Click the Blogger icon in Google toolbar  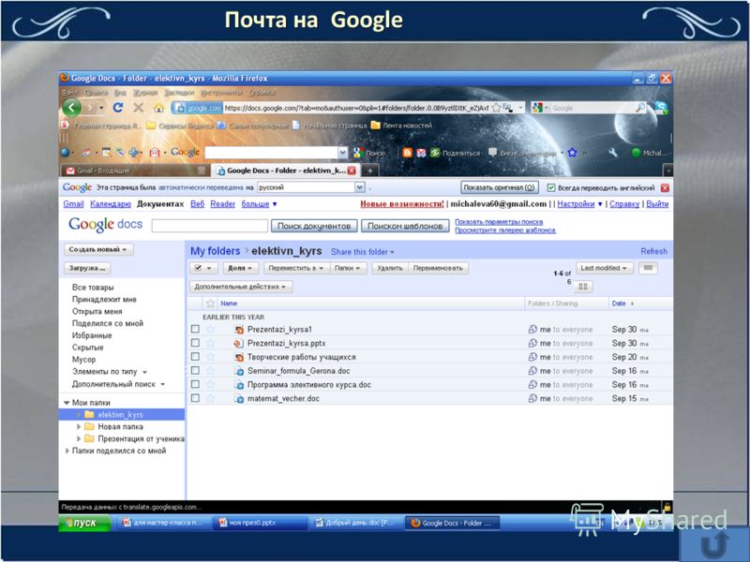(x=408, y=153)
